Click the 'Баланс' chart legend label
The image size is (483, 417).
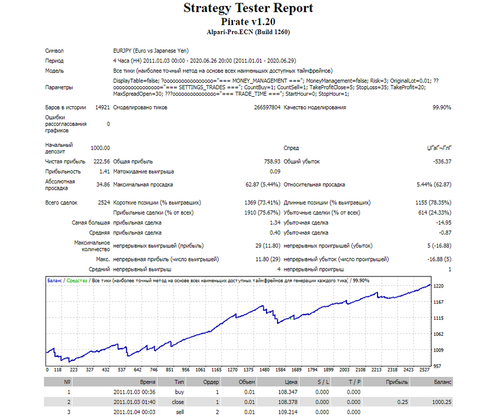[x=54, y=281]
